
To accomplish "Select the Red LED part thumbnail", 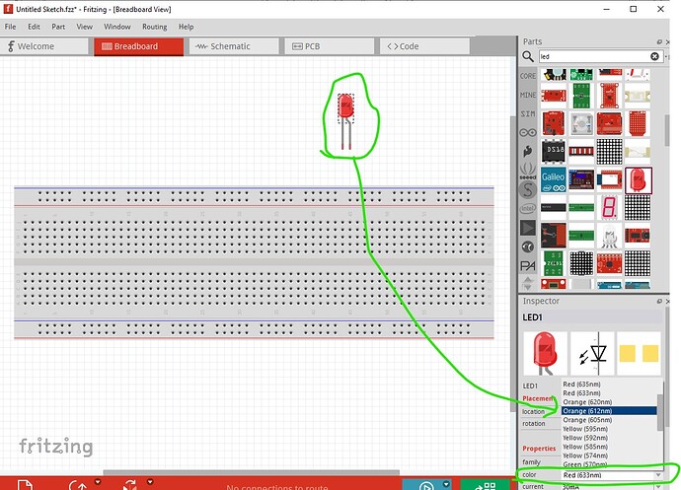I will coord(638,180).
